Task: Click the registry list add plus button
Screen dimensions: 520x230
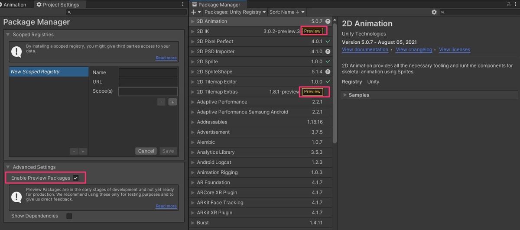Action: click(x=83, y=152)
